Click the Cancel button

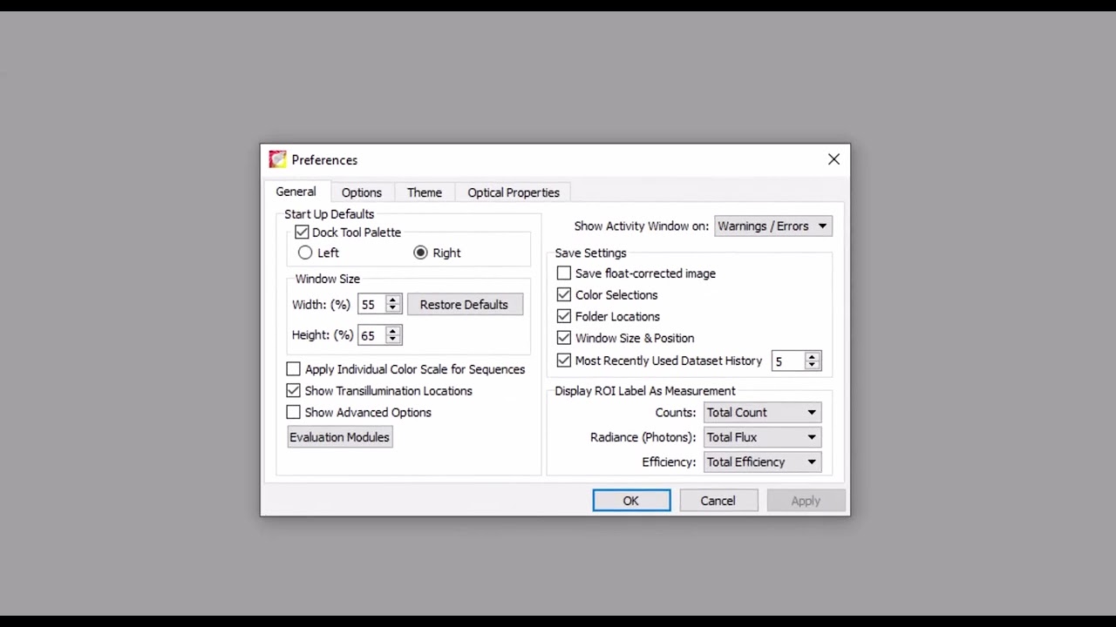click(718, 501)
